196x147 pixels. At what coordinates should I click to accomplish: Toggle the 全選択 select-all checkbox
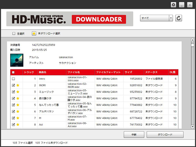pos(14,33)
